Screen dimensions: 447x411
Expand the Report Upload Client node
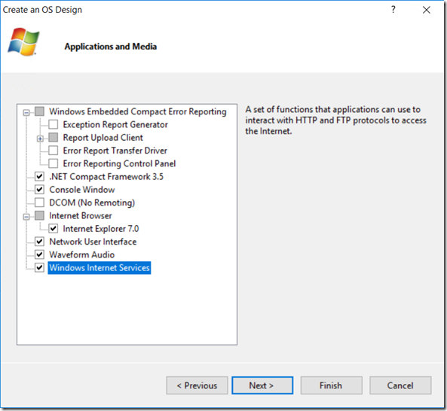[x=40, y=139]
